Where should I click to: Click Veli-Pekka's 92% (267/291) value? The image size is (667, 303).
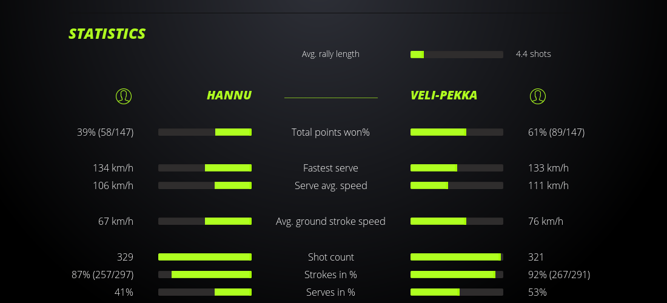point(559,275)
